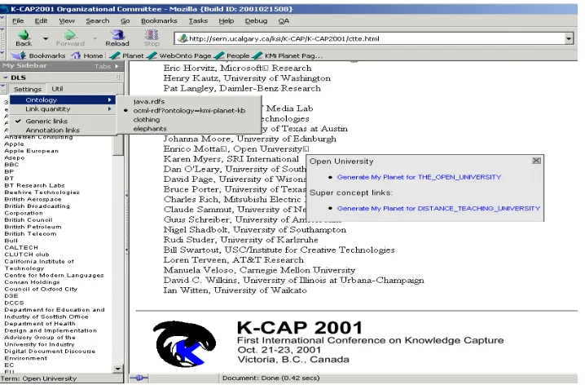
Task: Select the elephants ontology option
Action: coord(150,128)
